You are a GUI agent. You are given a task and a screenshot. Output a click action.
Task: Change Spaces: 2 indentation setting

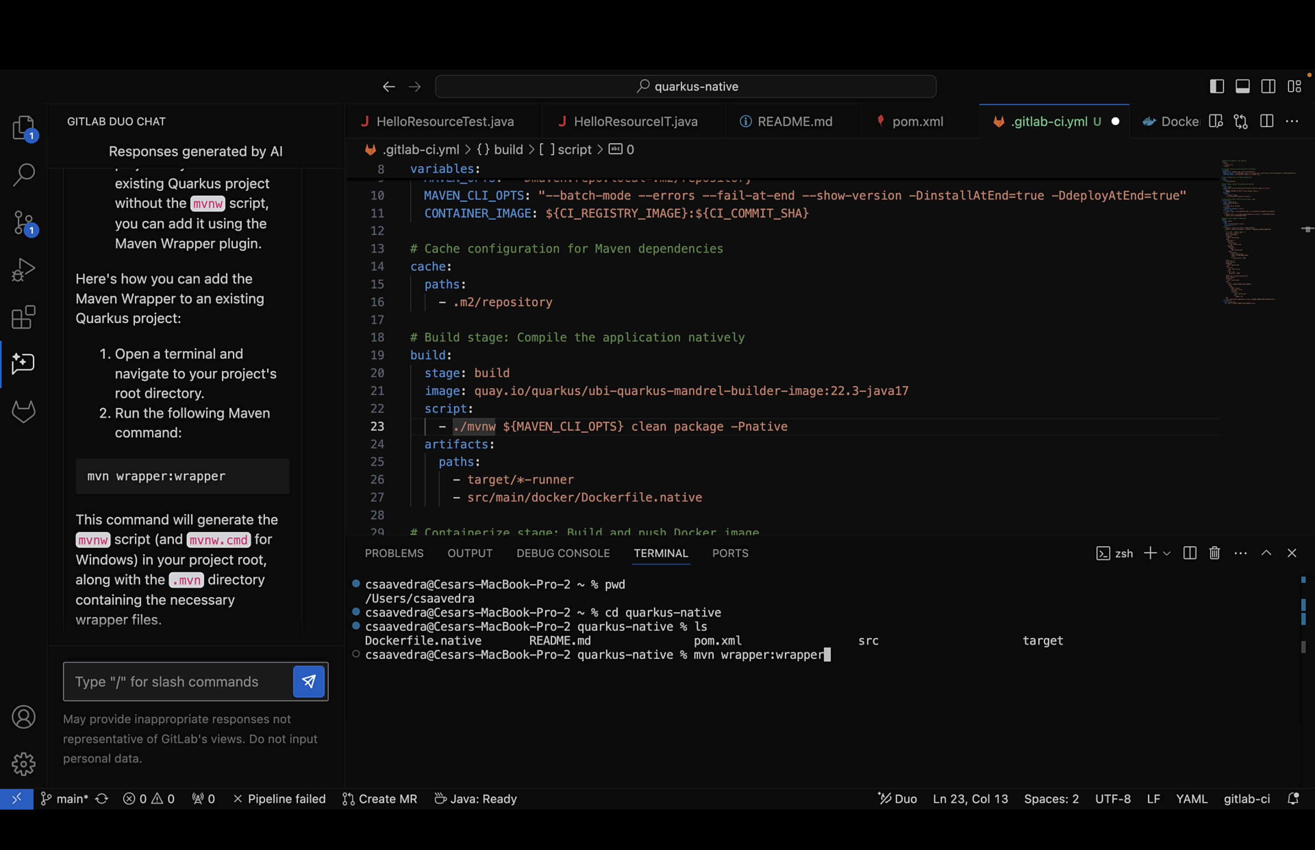point(1051,799)
